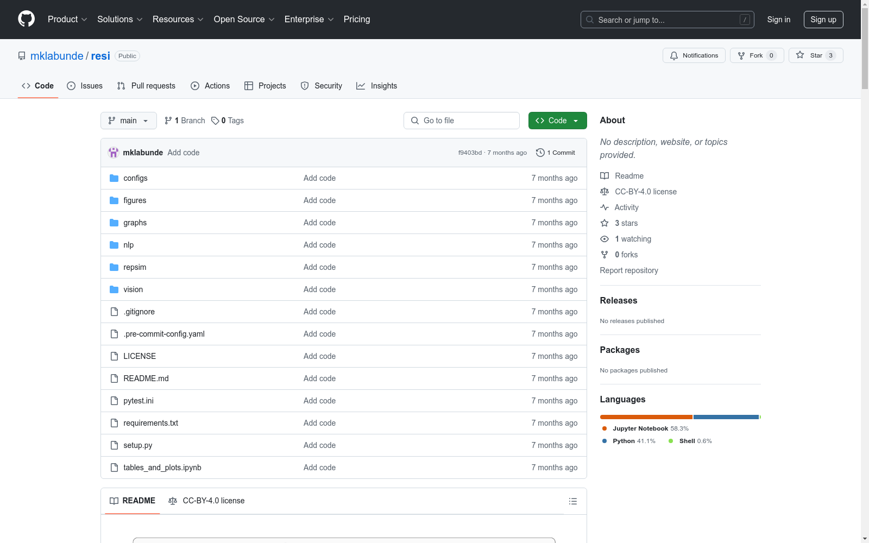The image size is (869, 543).
Task: Open the Insights tab
Action: point(377,86)
